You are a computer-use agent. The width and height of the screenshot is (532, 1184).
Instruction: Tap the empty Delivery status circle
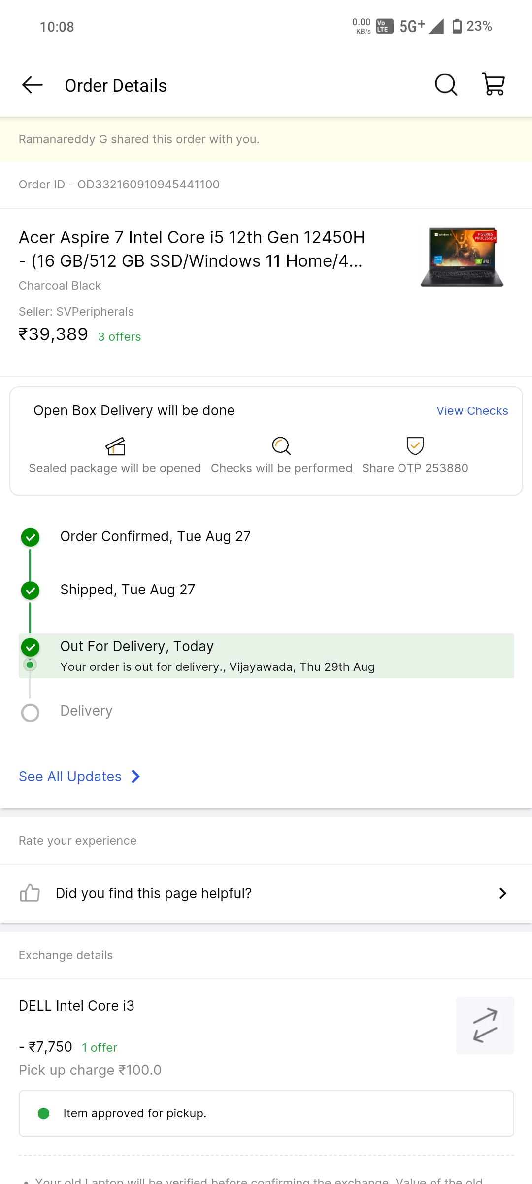pyautogui.click(x=31, y=712)
